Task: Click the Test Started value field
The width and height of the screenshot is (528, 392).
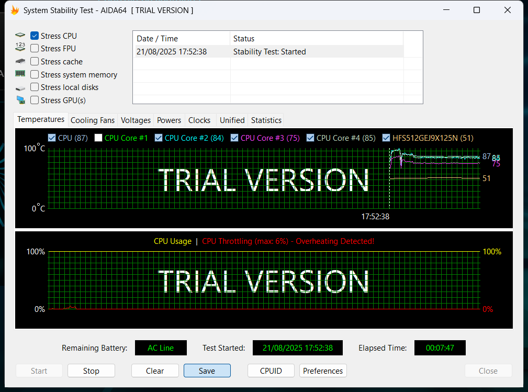Action: 298,348
